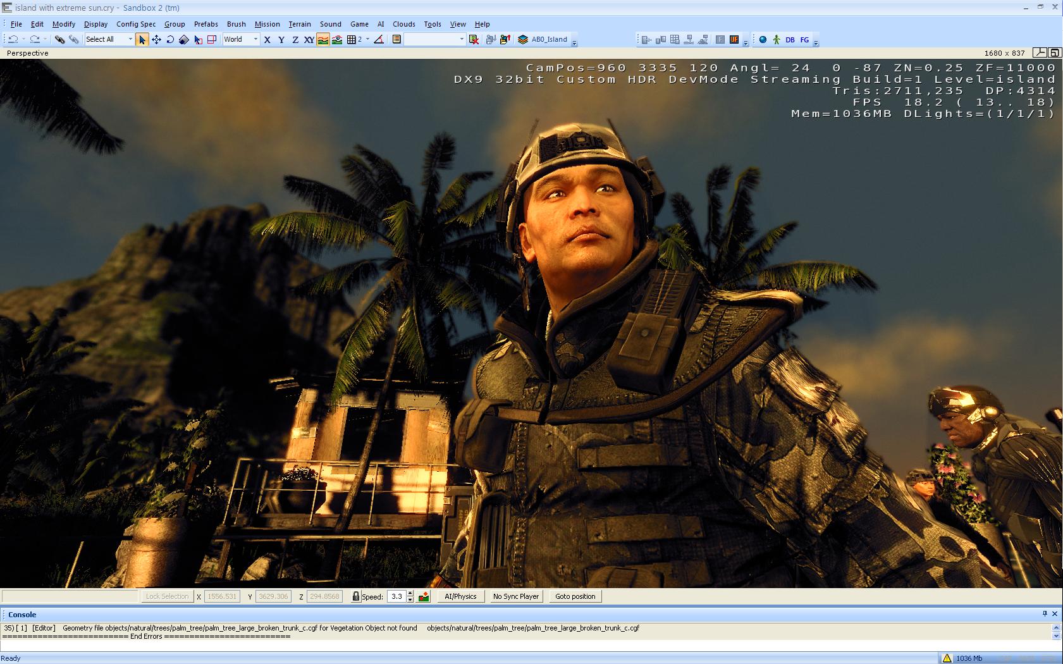Click the Console scroll down arrow

point(1055,636)
